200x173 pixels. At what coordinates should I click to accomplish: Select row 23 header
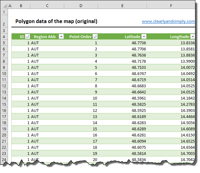[4, 153]
